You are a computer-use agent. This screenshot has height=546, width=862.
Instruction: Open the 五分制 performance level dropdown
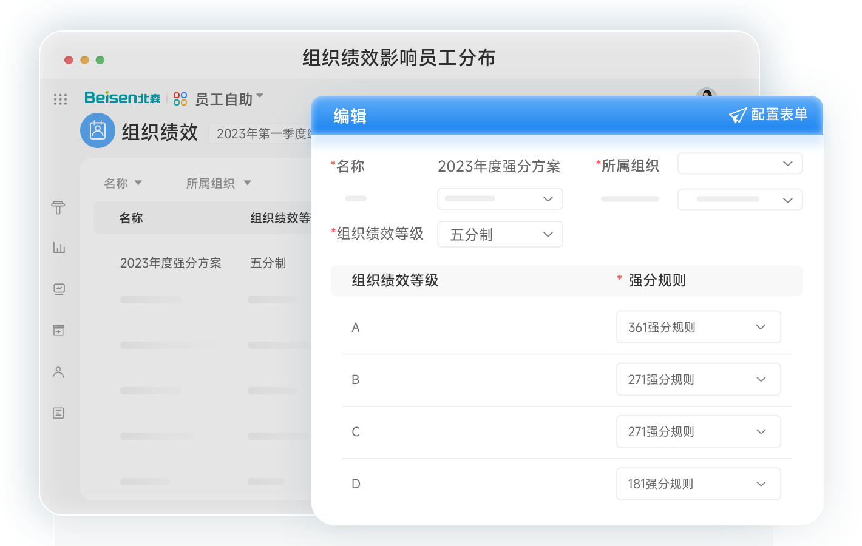(x=500, y=235)
